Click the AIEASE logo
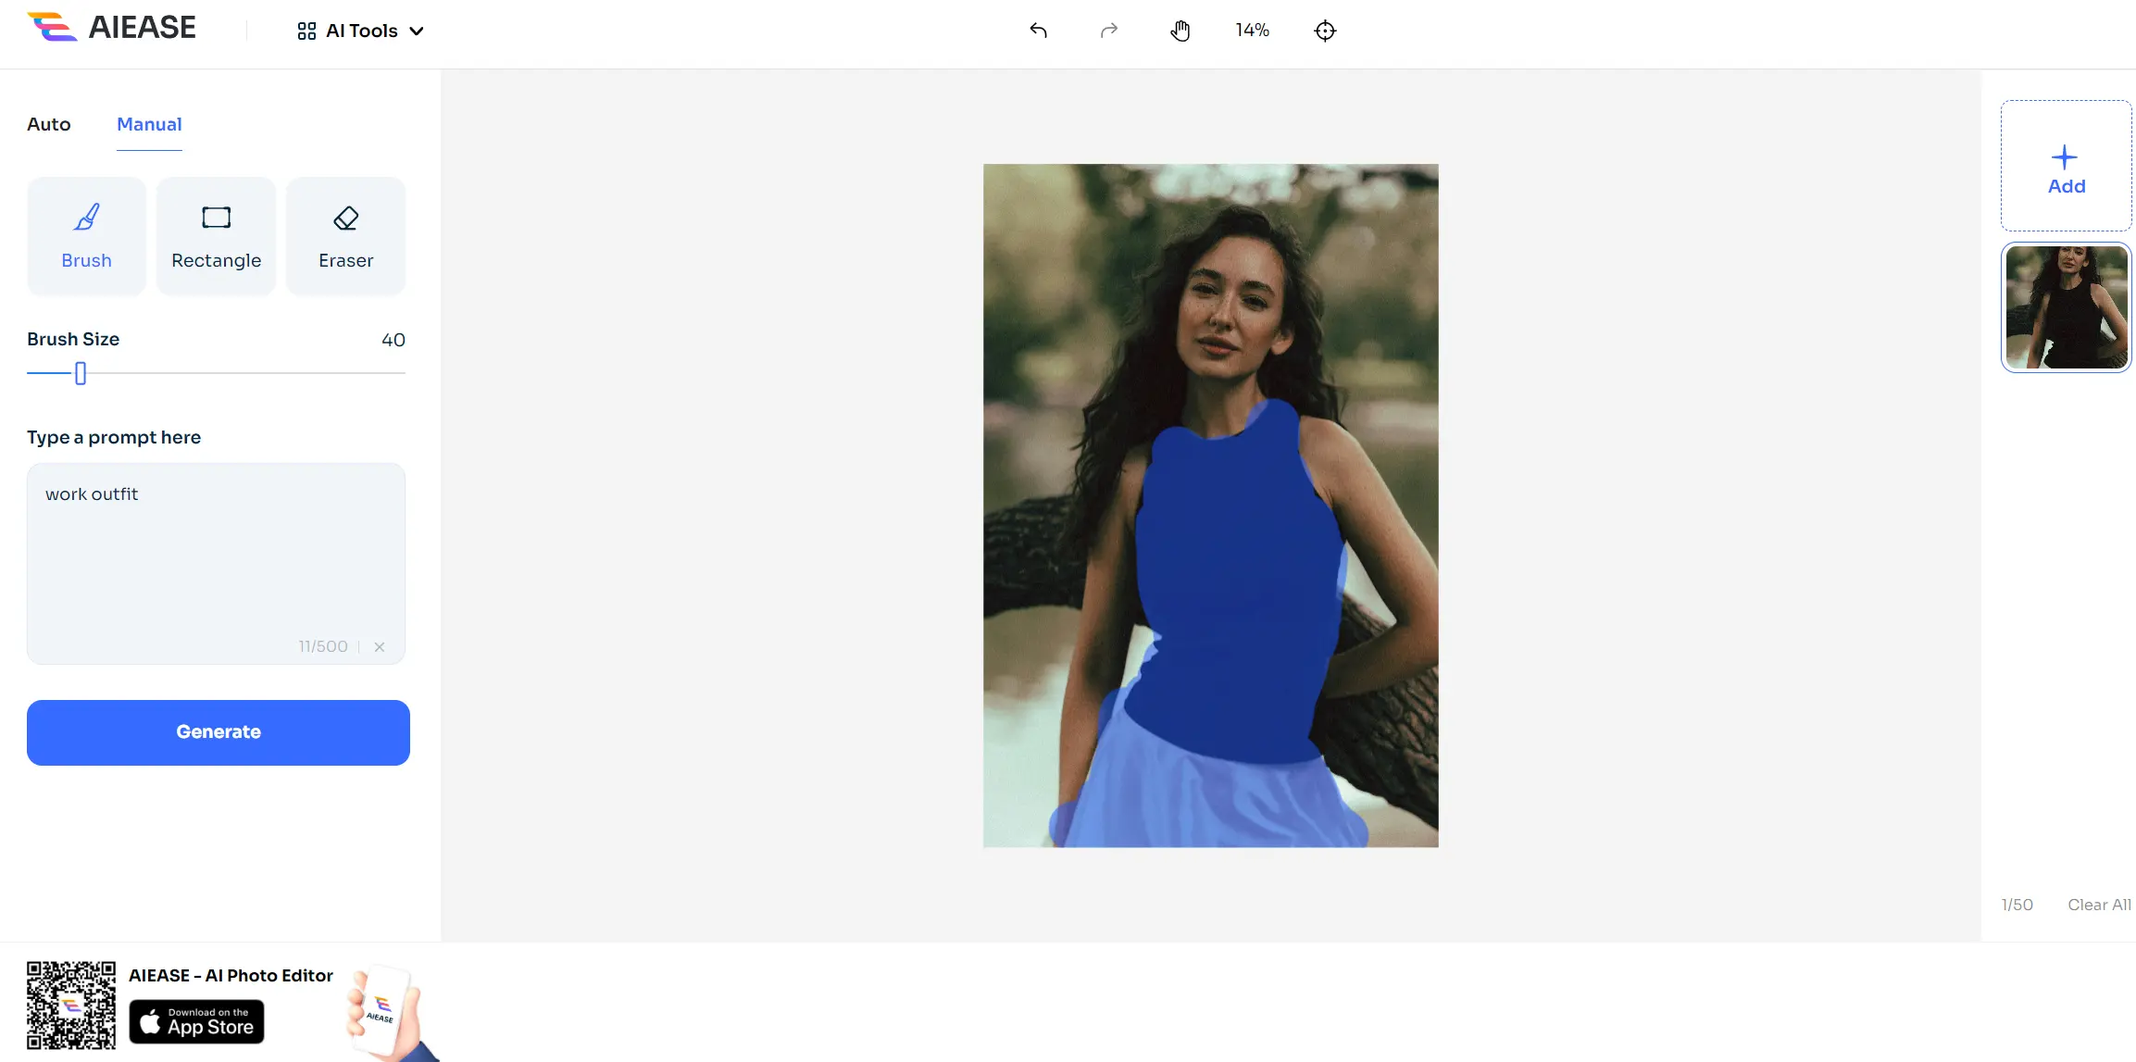Screen dimensions: 2136x1062 pos(111,28)
